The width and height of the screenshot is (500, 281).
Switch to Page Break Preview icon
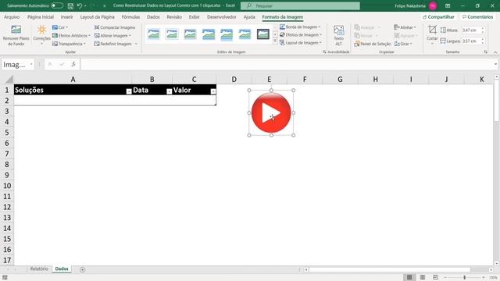pyautogui.click(x=435, y=277)
